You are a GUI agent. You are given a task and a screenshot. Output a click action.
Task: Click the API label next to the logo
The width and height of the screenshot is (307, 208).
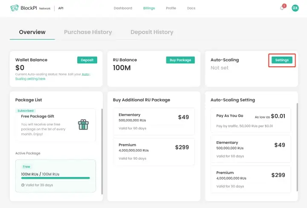(61, 8)
